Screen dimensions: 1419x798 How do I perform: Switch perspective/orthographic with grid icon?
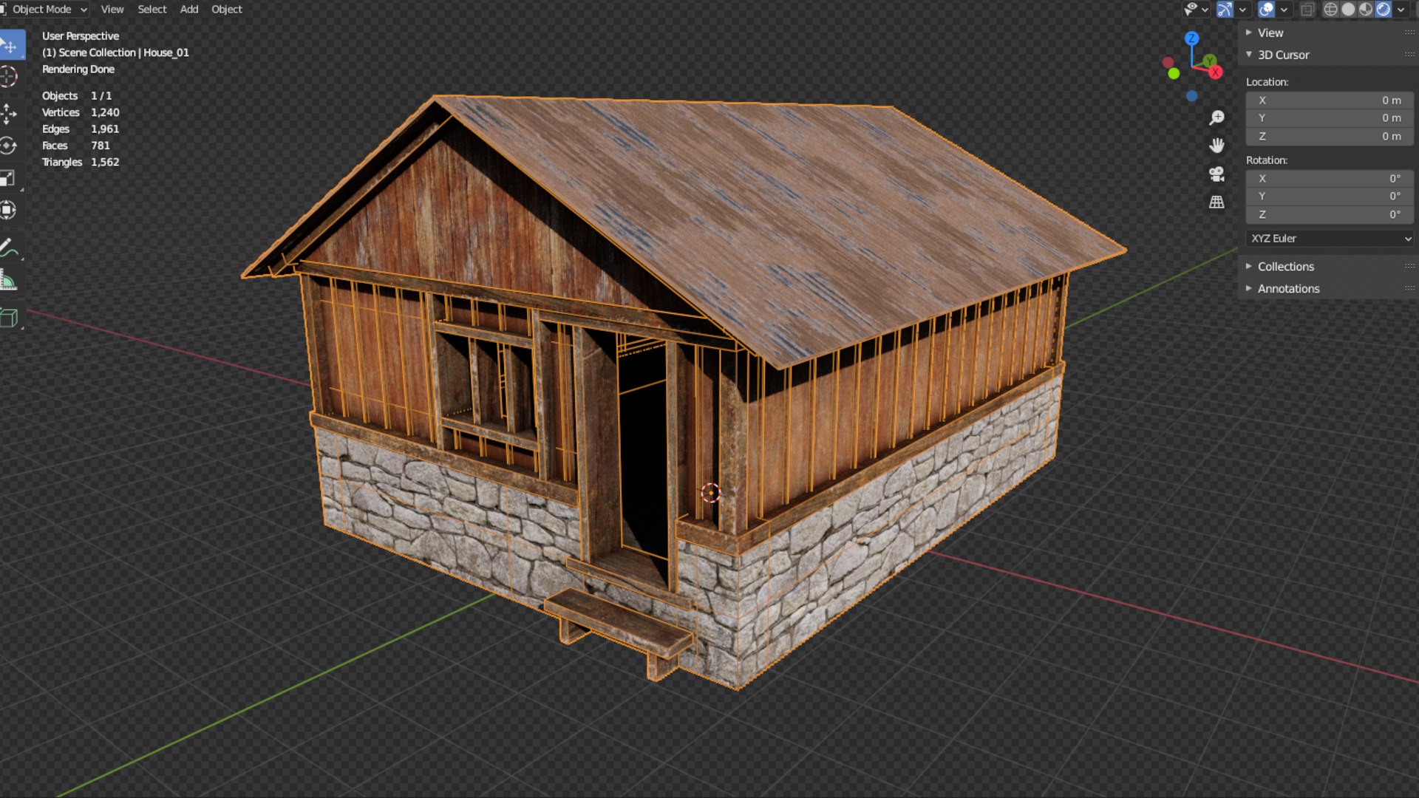pos(1216,202)
